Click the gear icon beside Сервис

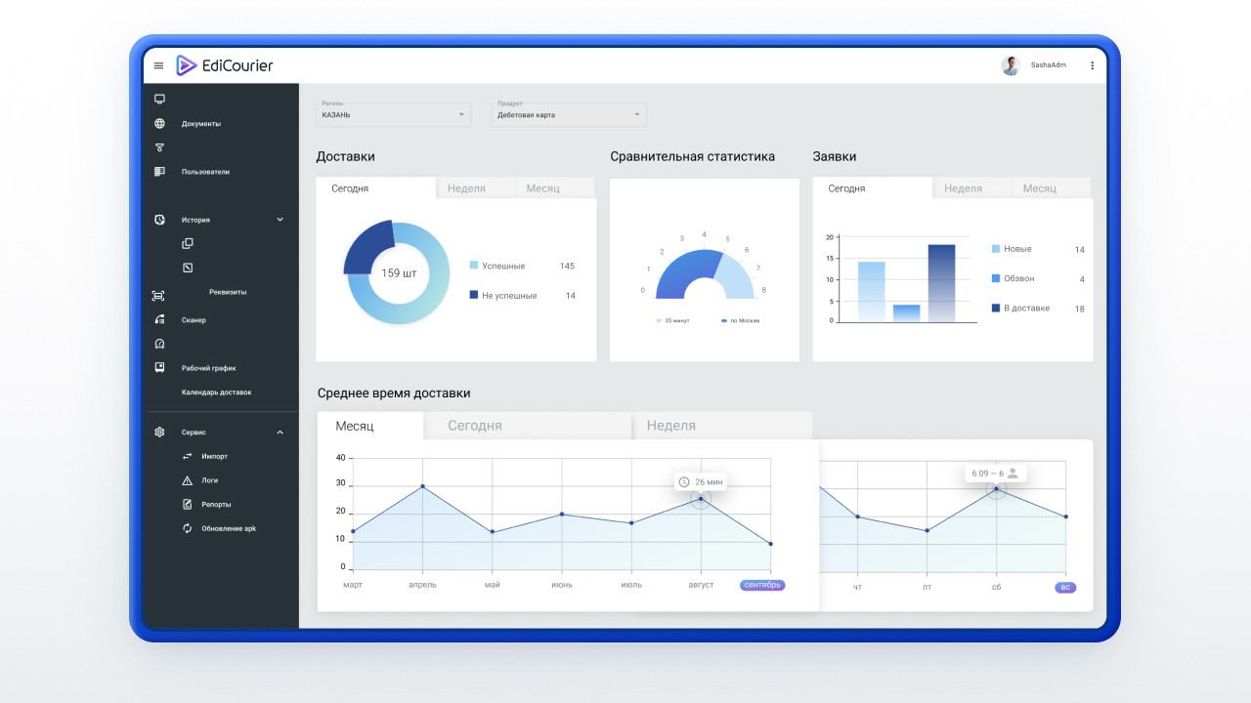159,432
